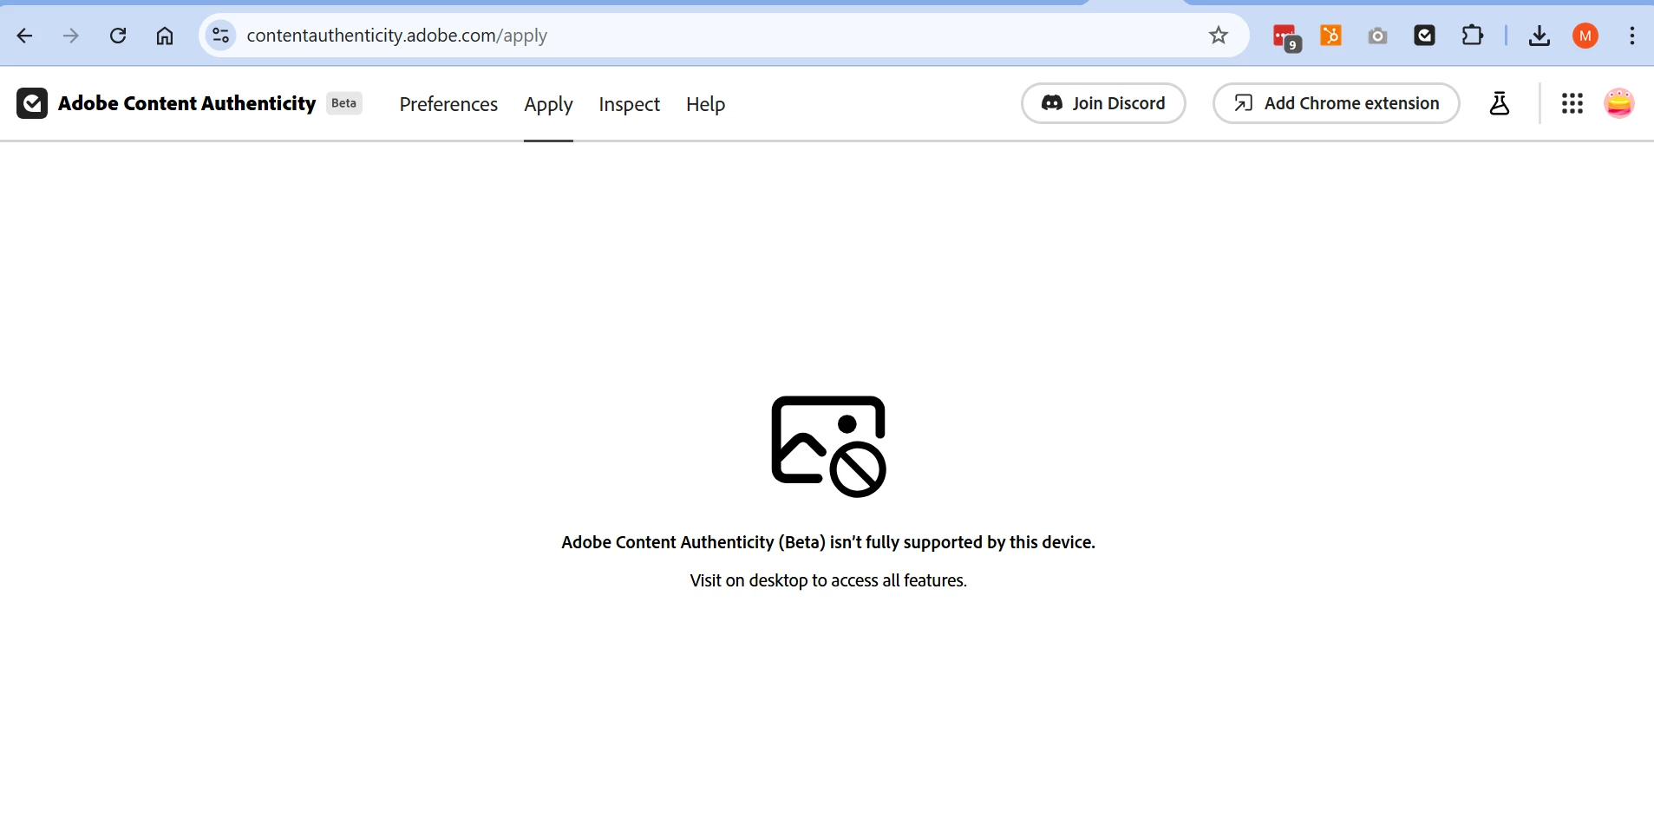Open the HubSpot extension icon

(x=1330, y=36)
